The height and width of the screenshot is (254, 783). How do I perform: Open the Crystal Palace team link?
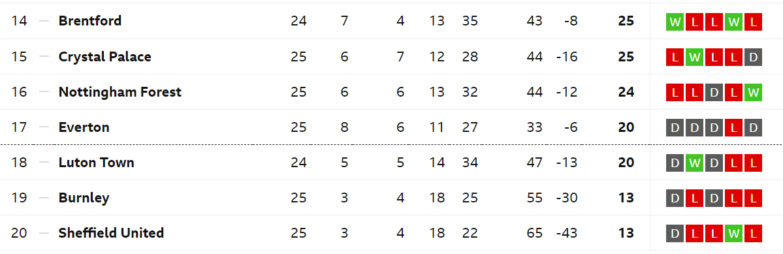(x=105, y=56)
